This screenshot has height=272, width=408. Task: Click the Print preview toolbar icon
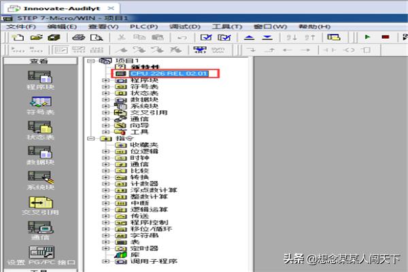point(97,37)
